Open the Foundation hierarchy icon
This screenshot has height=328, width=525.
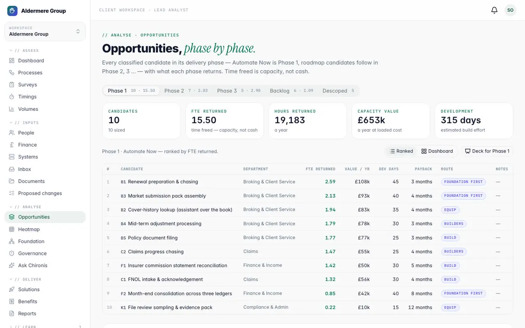pos(11,241)
